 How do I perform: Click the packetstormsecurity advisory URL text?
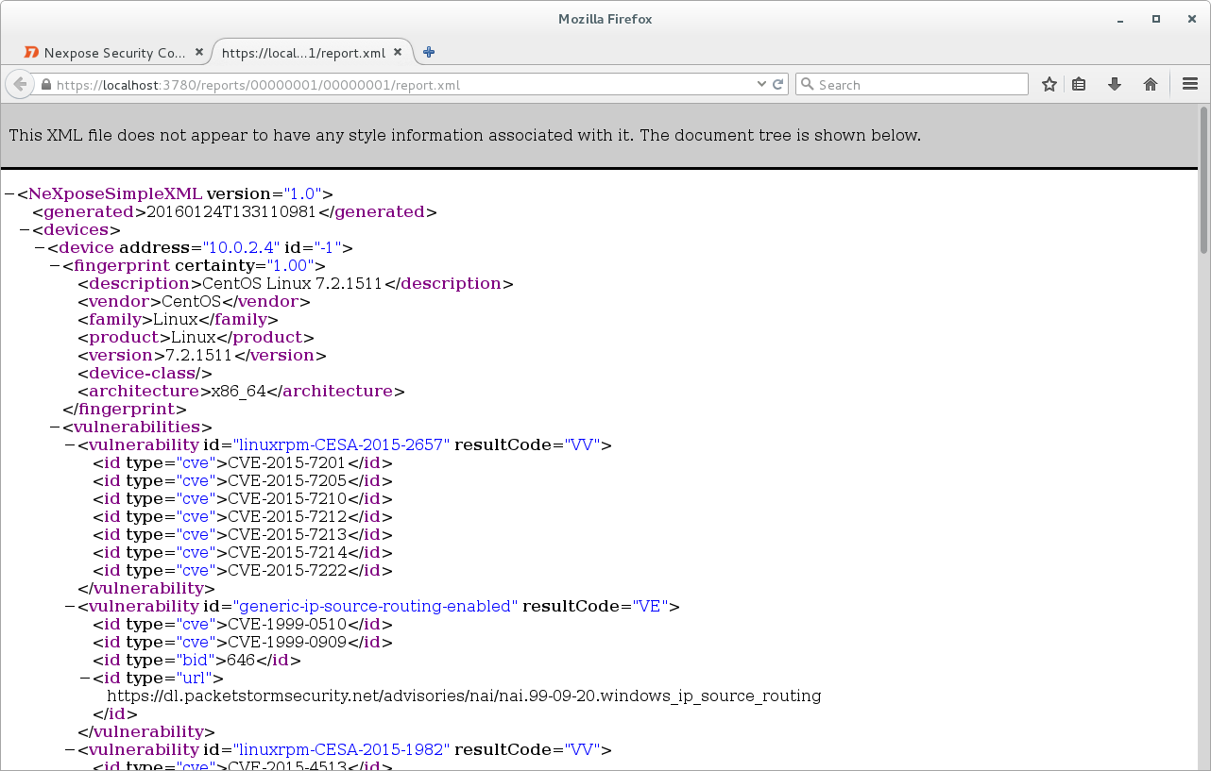tap(464, 696)
